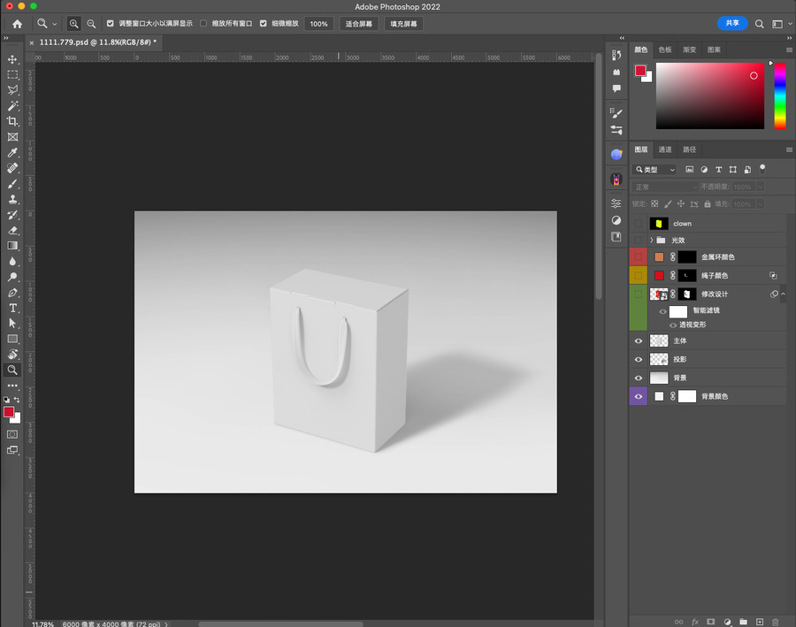Toggle scrubby zoom checkbox
Viewport: 796px width, 627px height.
(263, 23)
